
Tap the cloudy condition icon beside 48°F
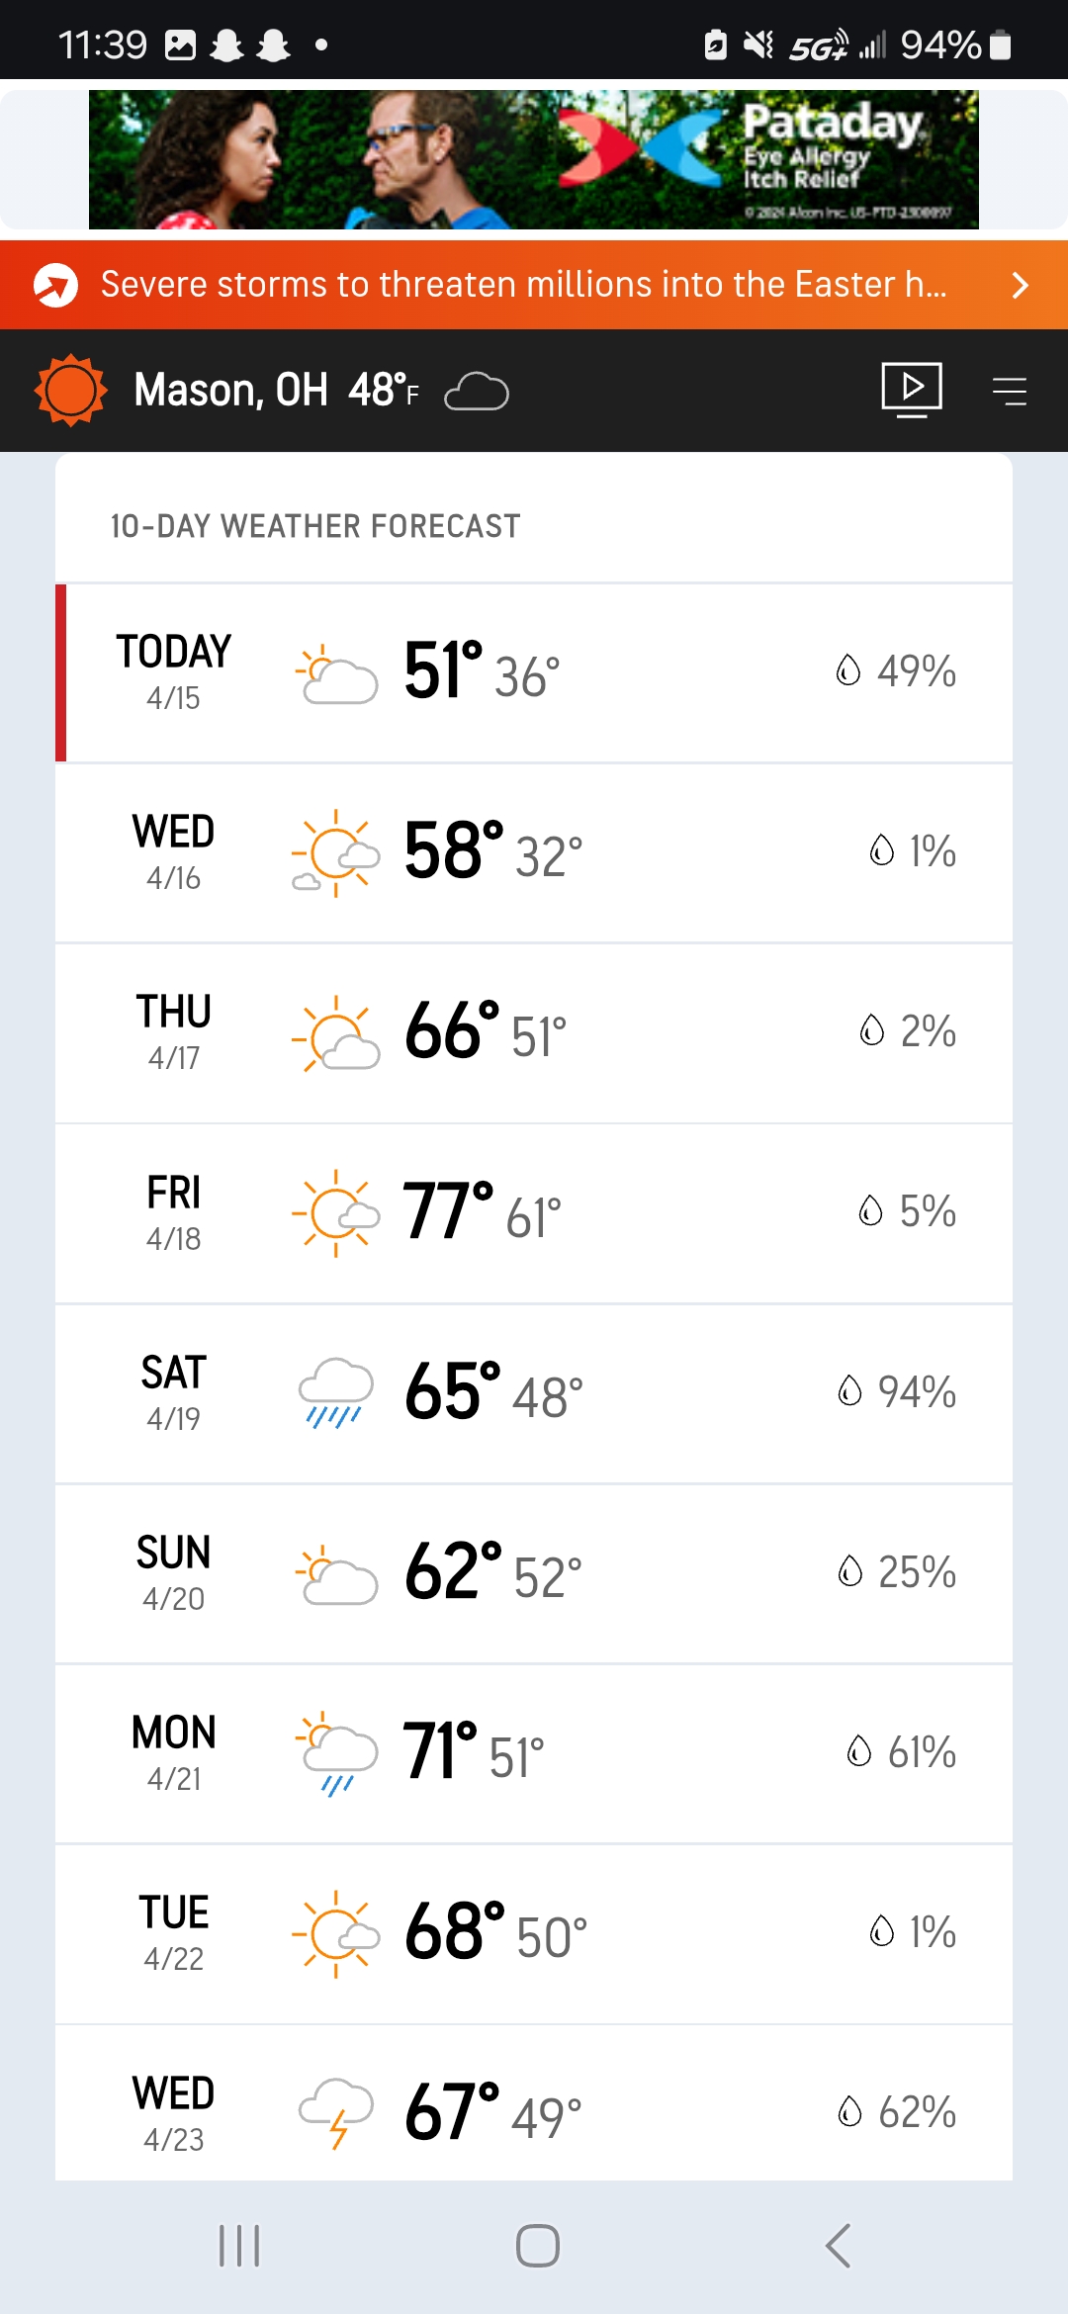tap(477, 392)
